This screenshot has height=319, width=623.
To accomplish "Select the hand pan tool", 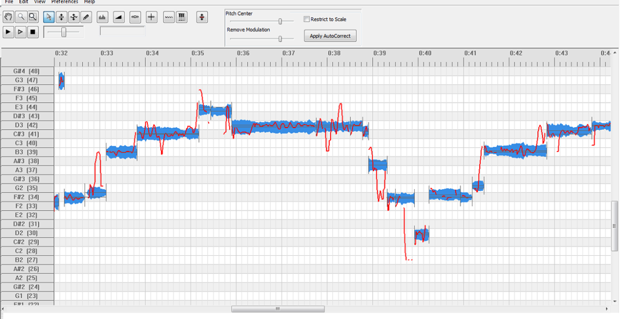I will (8, 18).
